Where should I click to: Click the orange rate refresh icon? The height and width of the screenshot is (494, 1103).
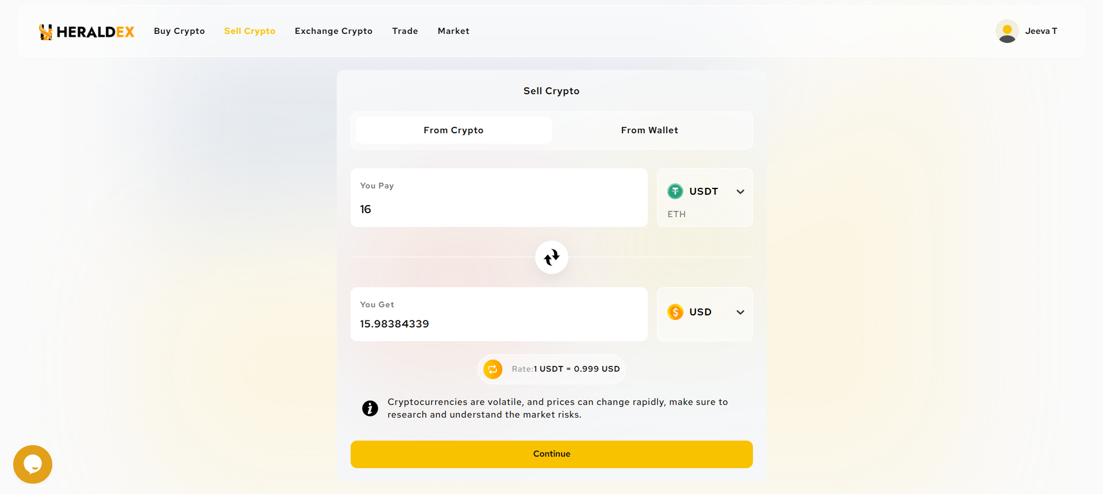[493, 369]
